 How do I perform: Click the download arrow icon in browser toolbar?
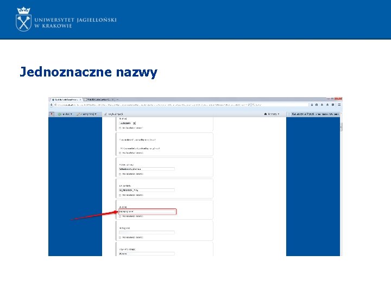pos(322,105)
